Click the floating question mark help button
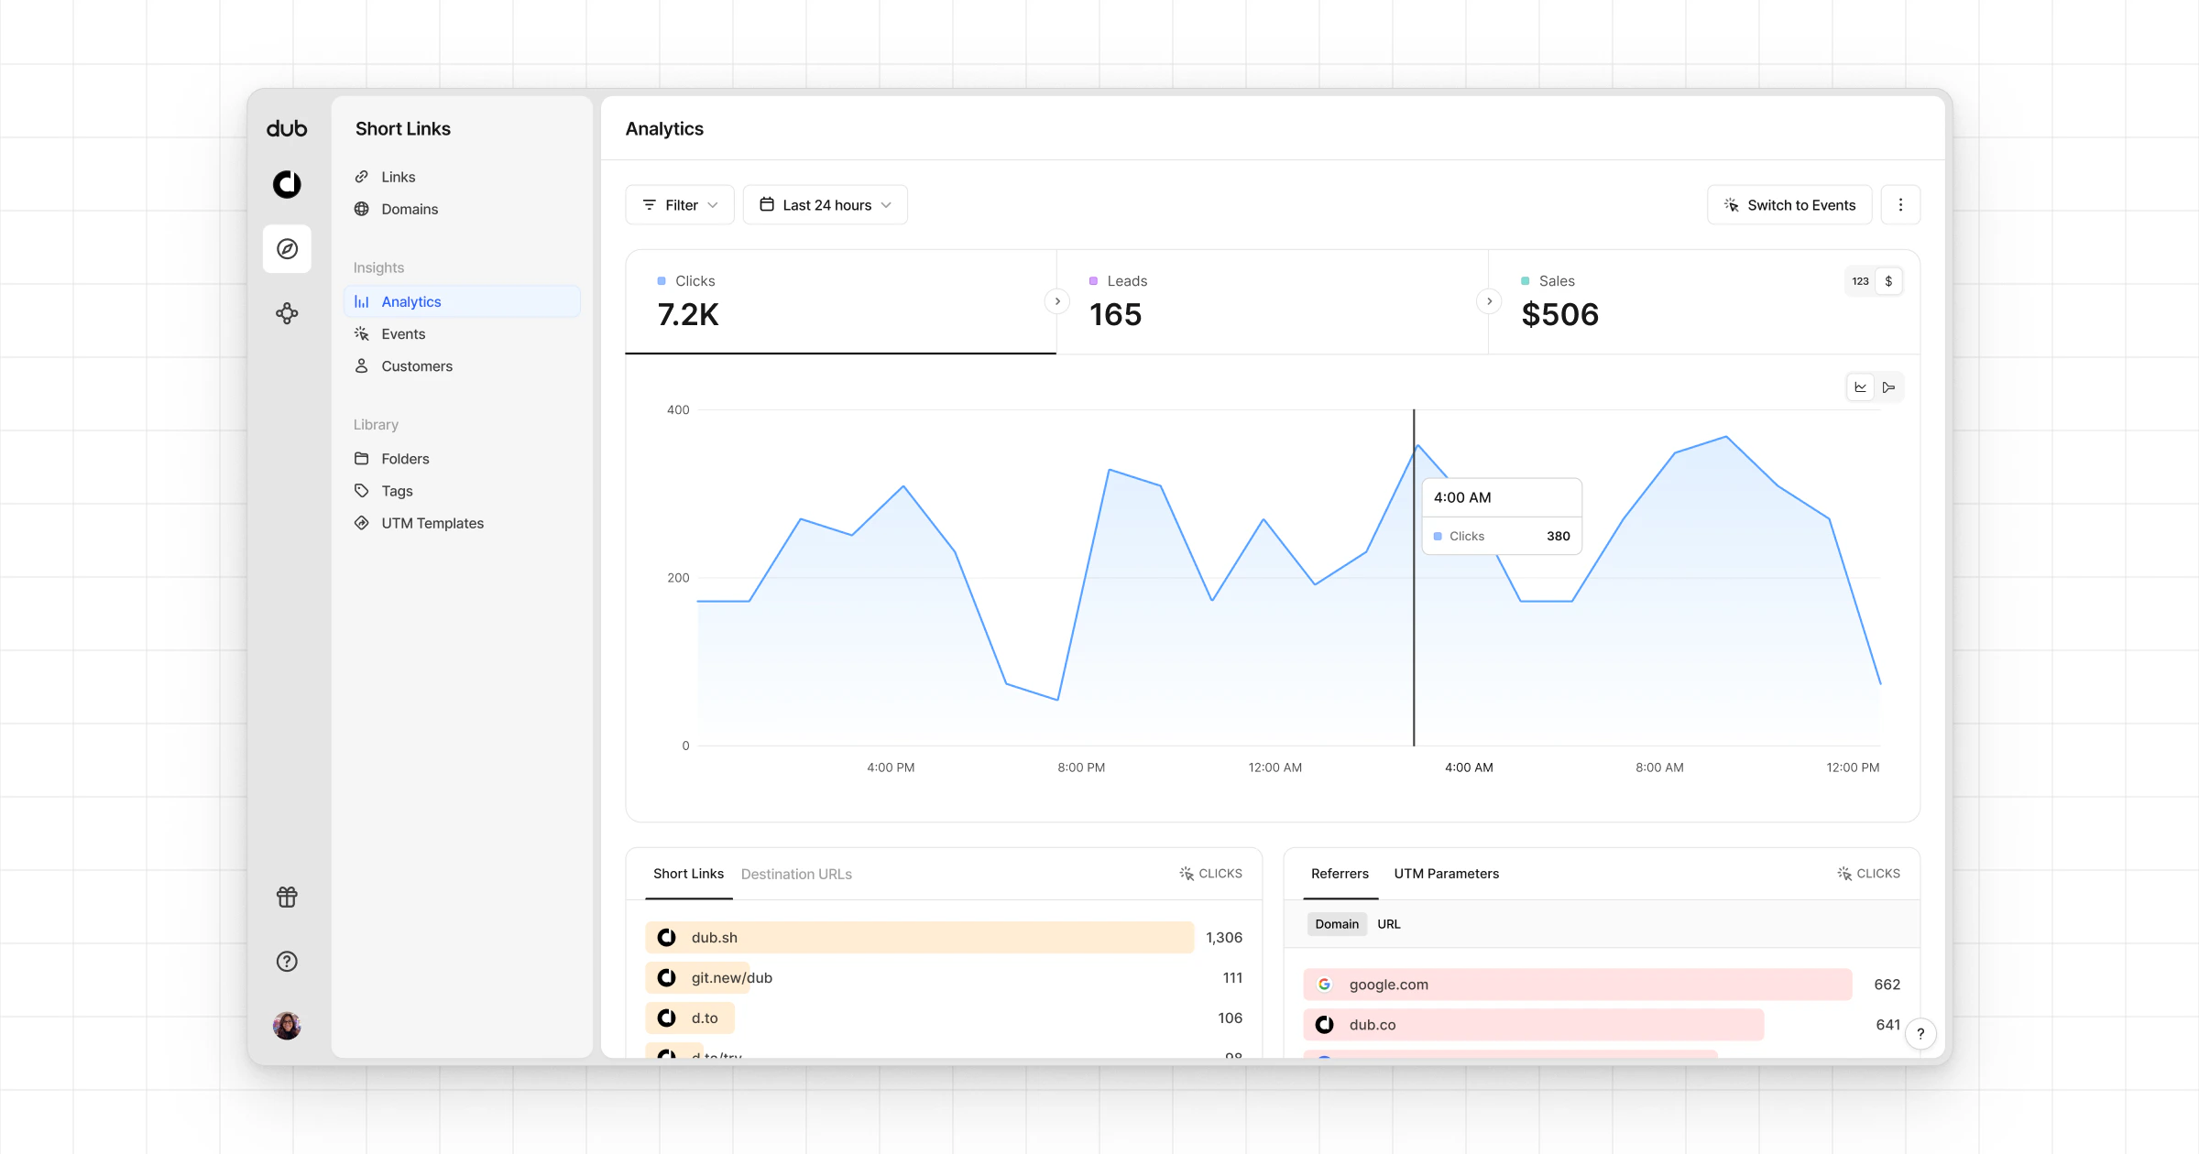The height and width of the screenshot is (1154, 2199). point(1920,1033)
